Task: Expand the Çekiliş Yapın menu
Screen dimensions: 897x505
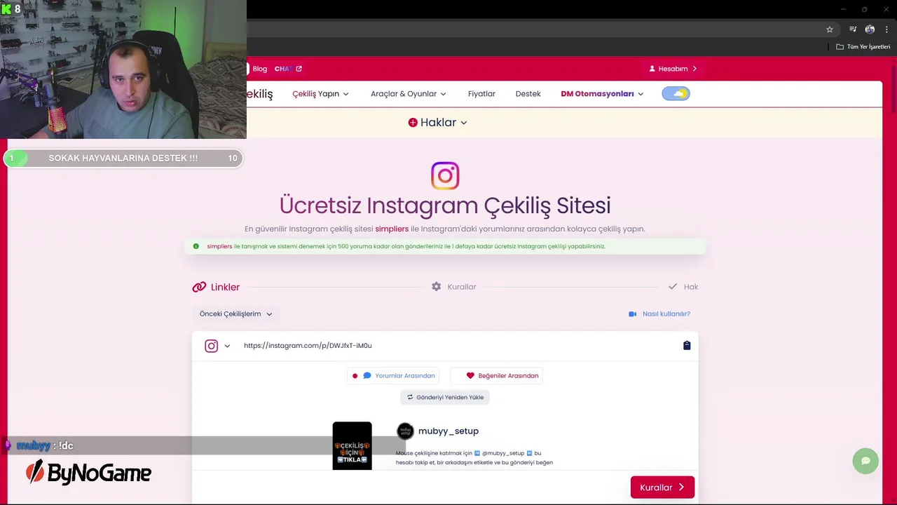Action: coord(320,94)
